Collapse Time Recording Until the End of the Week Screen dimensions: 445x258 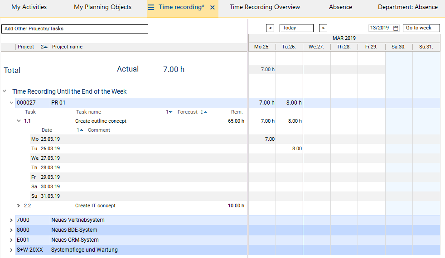click(x=5, y=91)
